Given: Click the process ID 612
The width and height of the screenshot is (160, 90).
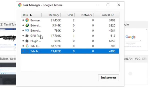Looking at the screenshot, I should tap(113, 36).
